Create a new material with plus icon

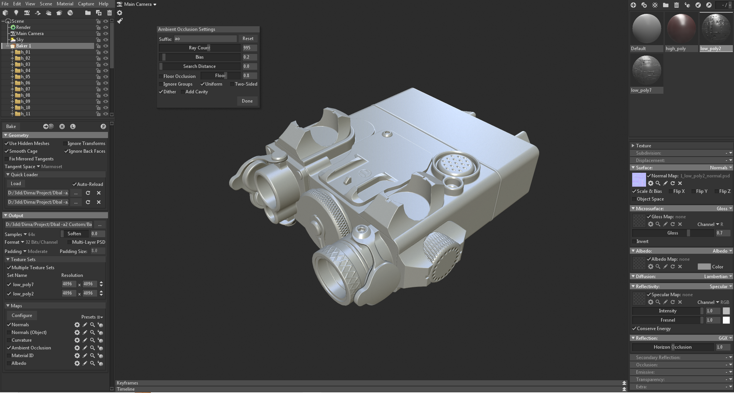point(633,5)
